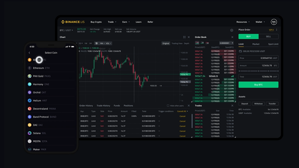Viewport: 299px width, 168px height.
Task: Switch chart view to Trading View
Action: (177, 43)
